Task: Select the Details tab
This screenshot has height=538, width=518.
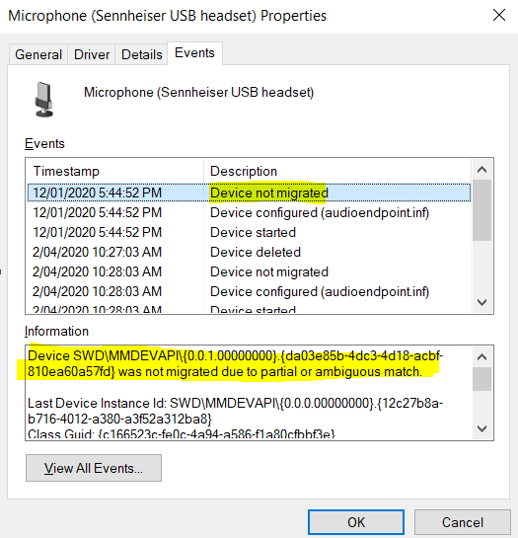Action: pyautogui.click(x=141, y=54)
